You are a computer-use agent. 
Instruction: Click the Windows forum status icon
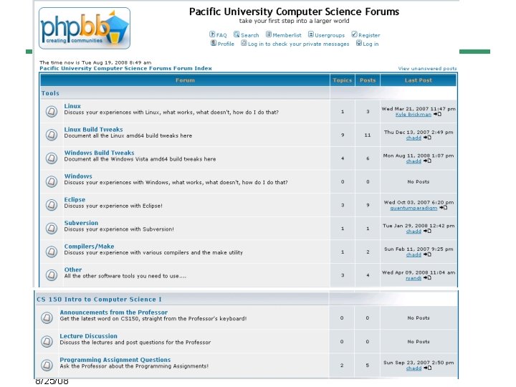coord(52,181)
